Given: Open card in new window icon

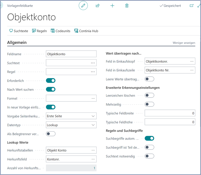Looking at the screenshot, I should pos(191,6).
